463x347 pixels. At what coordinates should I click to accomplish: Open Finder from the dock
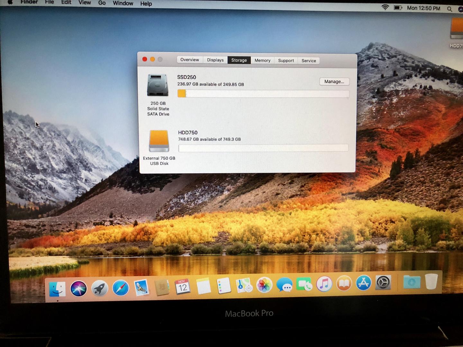(57, 289)
